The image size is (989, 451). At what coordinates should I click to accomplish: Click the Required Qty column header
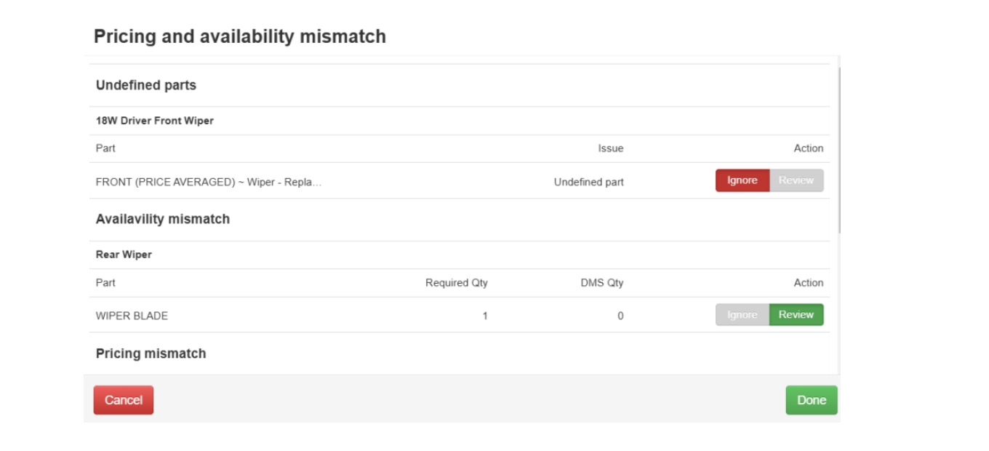(x=456, y=283)
